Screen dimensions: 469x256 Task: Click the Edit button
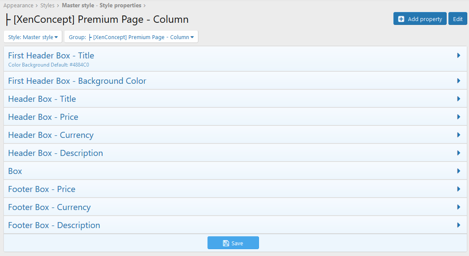(457, 19)
